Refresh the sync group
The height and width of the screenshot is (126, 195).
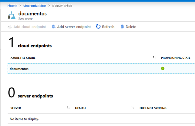coord(108,27)
